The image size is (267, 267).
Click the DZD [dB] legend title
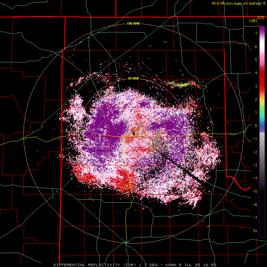pos(256,19)
